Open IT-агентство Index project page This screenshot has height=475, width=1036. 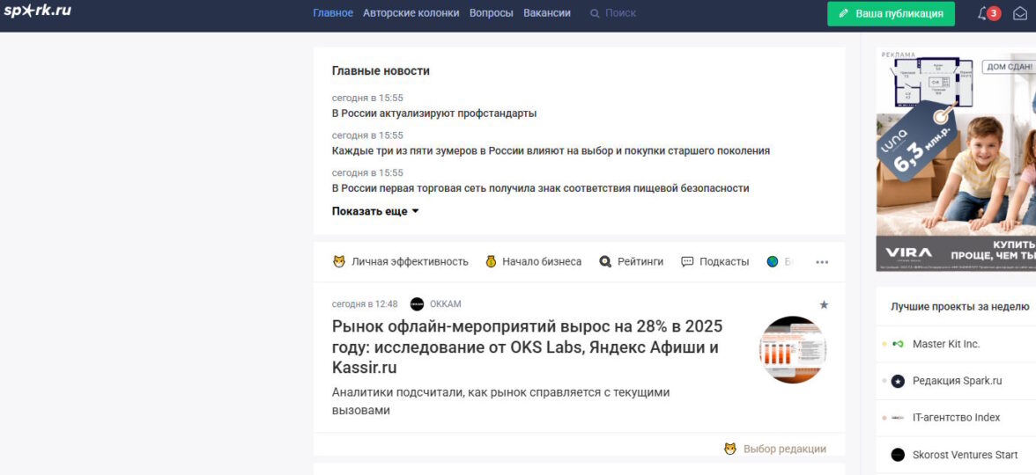(956, 419)
